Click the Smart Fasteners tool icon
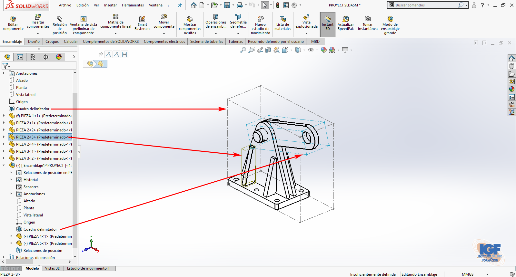Screen dimensions: 516x277 142,19
